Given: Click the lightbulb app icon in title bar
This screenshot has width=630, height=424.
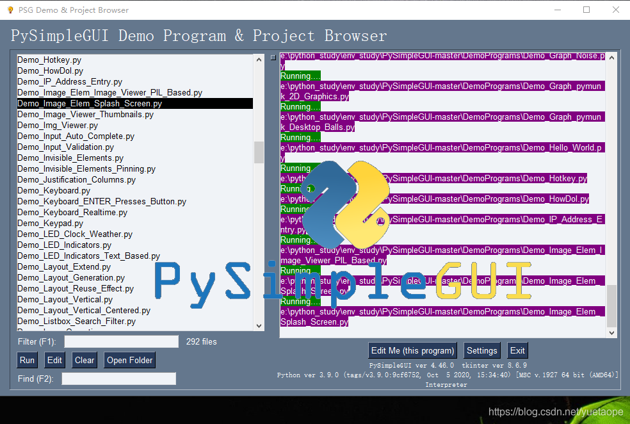Looking at the screenshot, I should tap(10, 10).
